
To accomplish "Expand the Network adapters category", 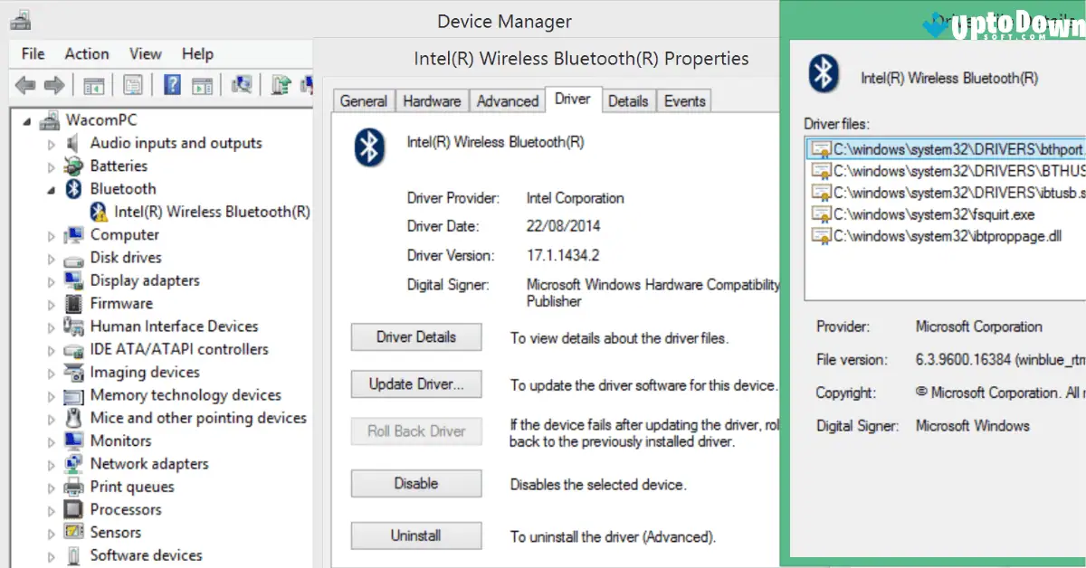I will (52, 463).
